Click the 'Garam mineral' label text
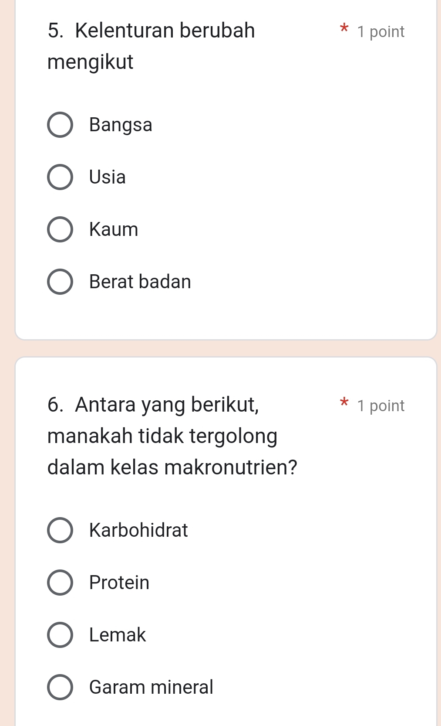Viewport: 441px width, 726px height. coord(151,687)
